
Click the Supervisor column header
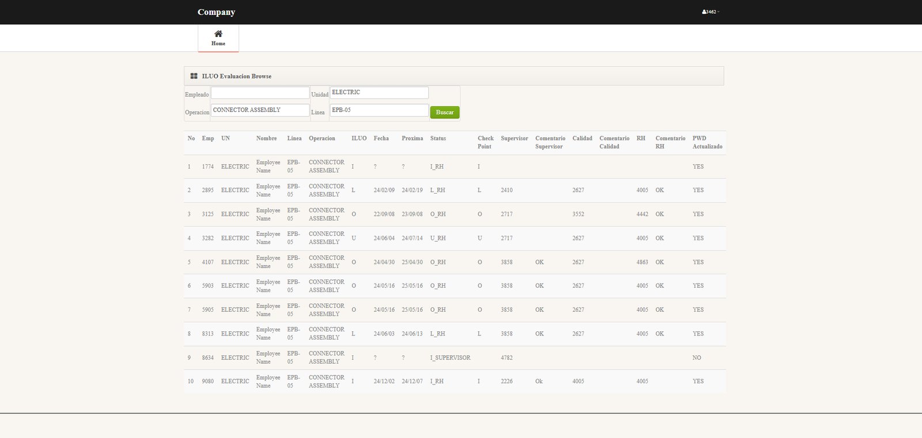[514, 138]
